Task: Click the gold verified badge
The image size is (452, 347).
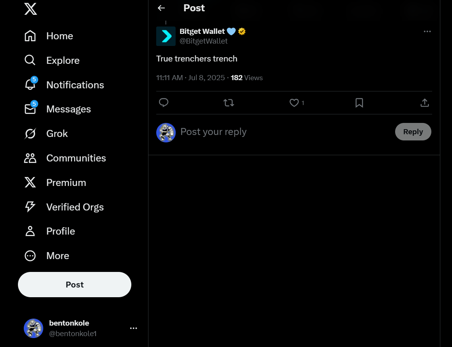Action: tap(242, 32)
